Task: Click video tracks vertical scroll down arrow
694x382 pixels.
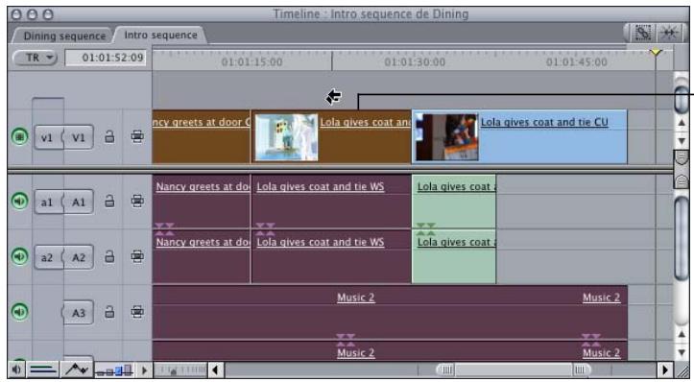Action: point(682,141)
